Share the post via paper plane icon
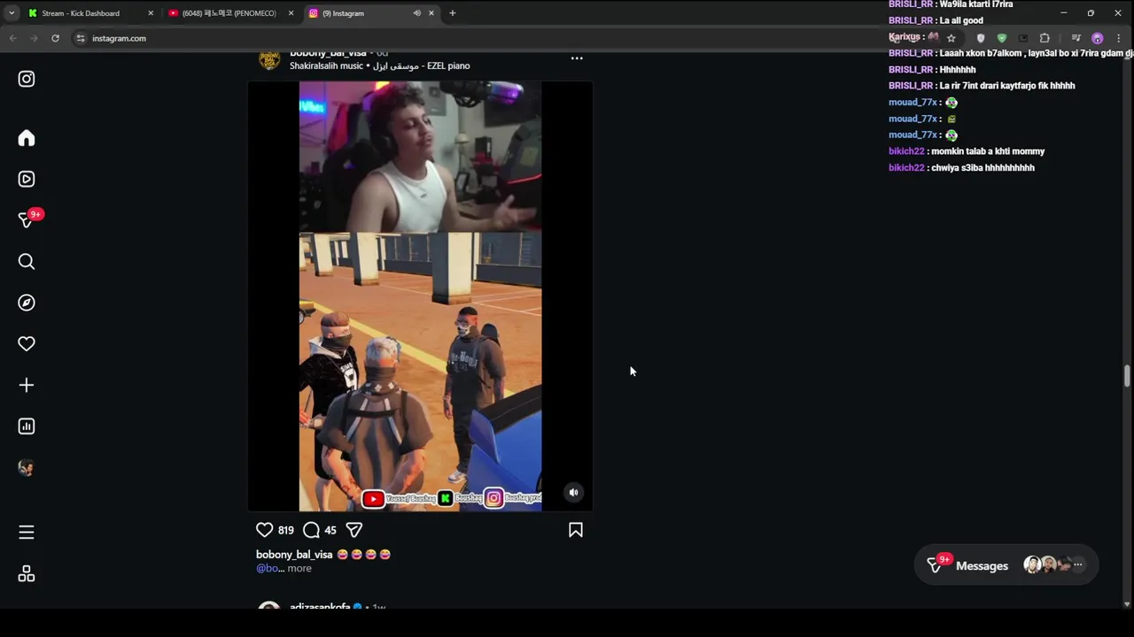Image resolution: width=1134 pixels, height=637 pixels. 354,530
